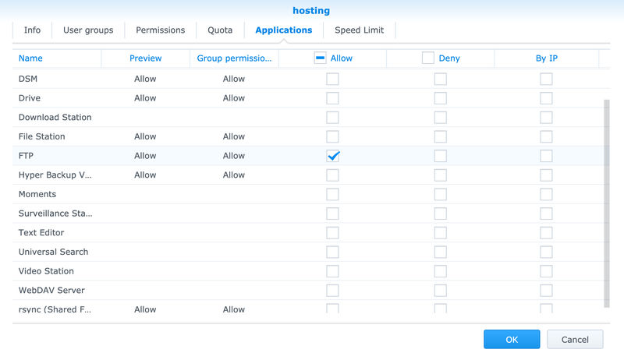Check By IP for WebDAV Server
Screen dimensions: 624x353
coord(547,291)
